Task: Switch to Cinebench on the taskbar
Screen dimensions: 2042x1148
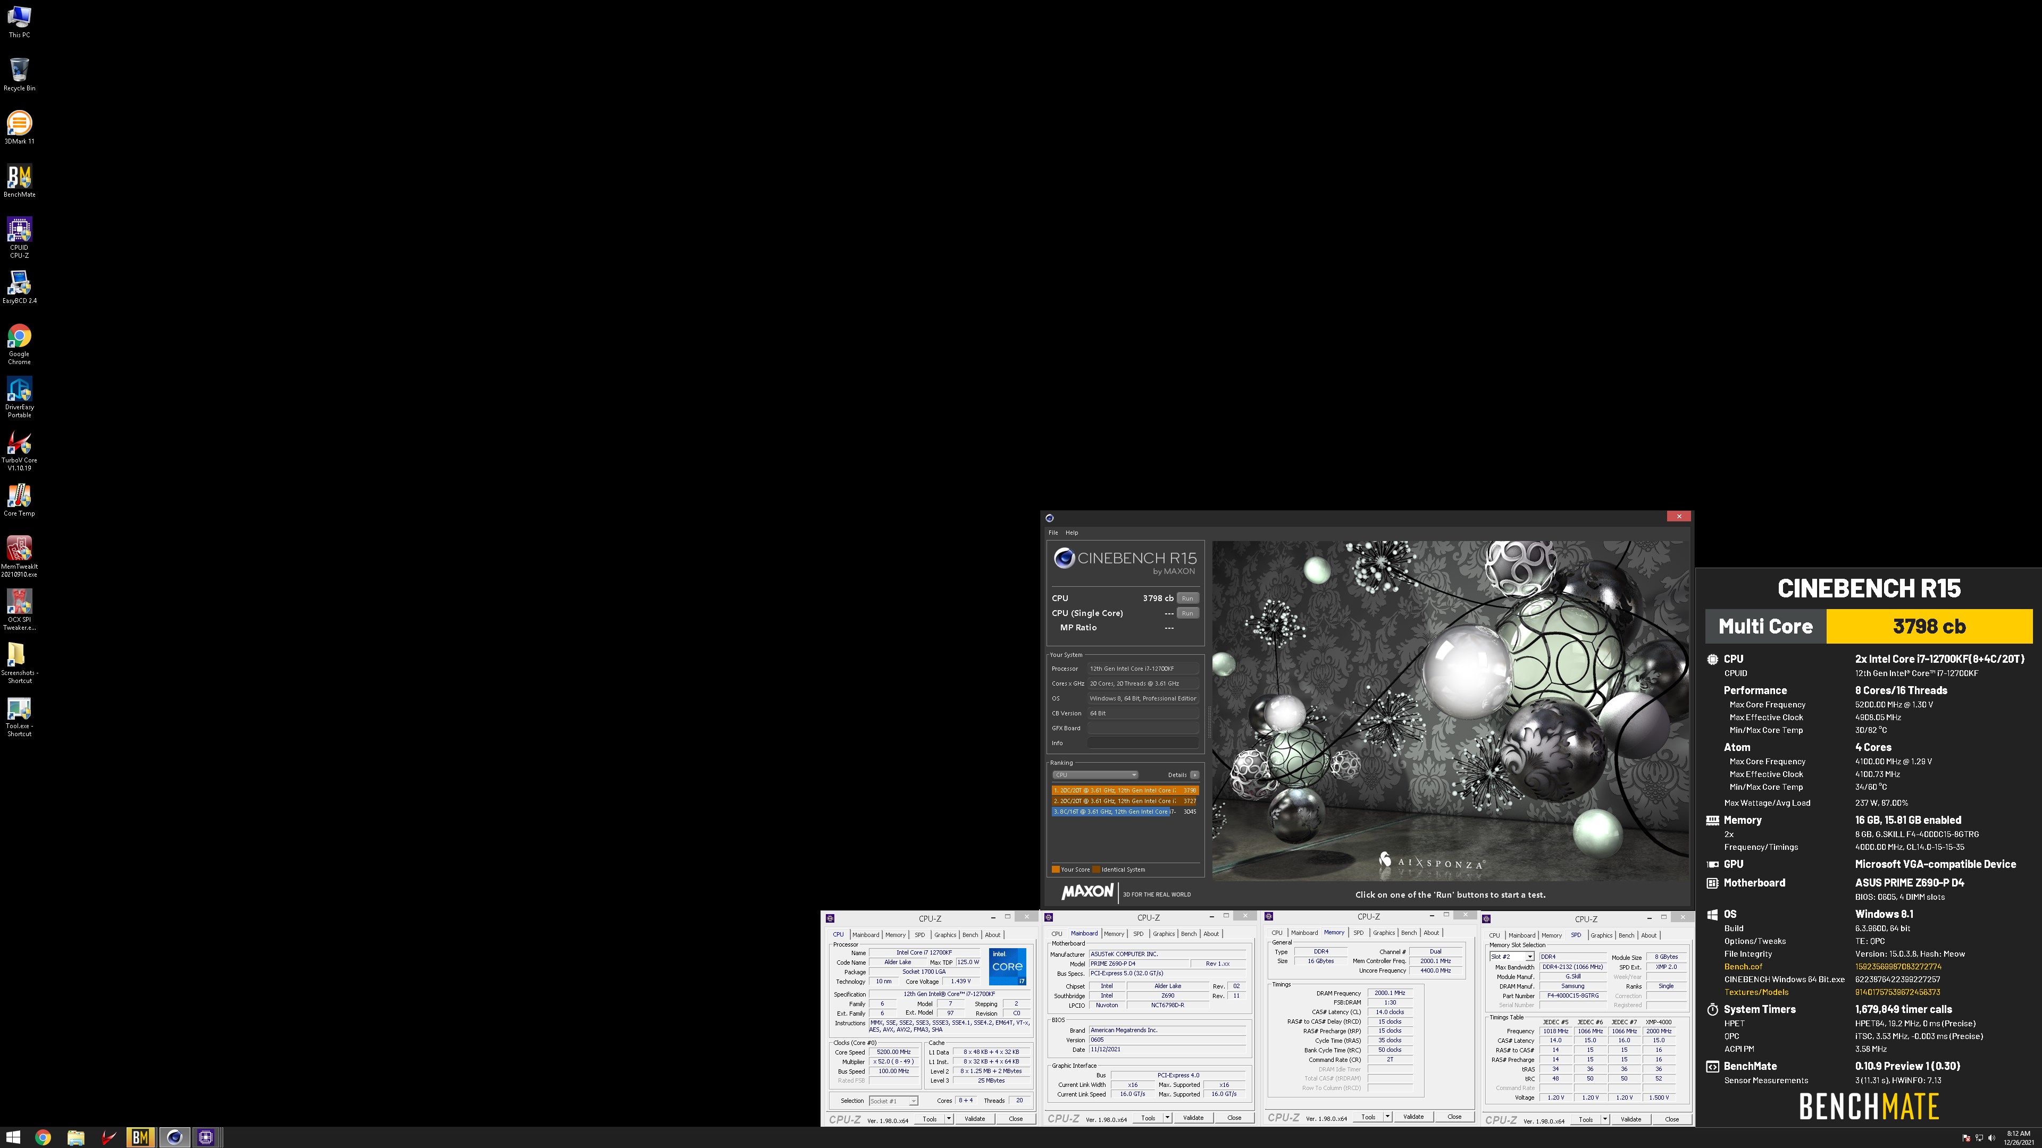Action: point(174,1137)
